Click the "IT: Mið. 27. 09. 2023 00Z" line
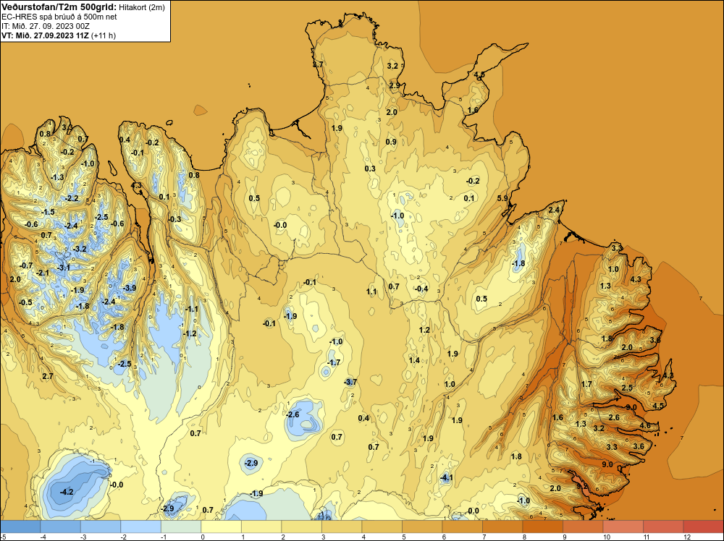The image size is (724, 541). point(45,26)
